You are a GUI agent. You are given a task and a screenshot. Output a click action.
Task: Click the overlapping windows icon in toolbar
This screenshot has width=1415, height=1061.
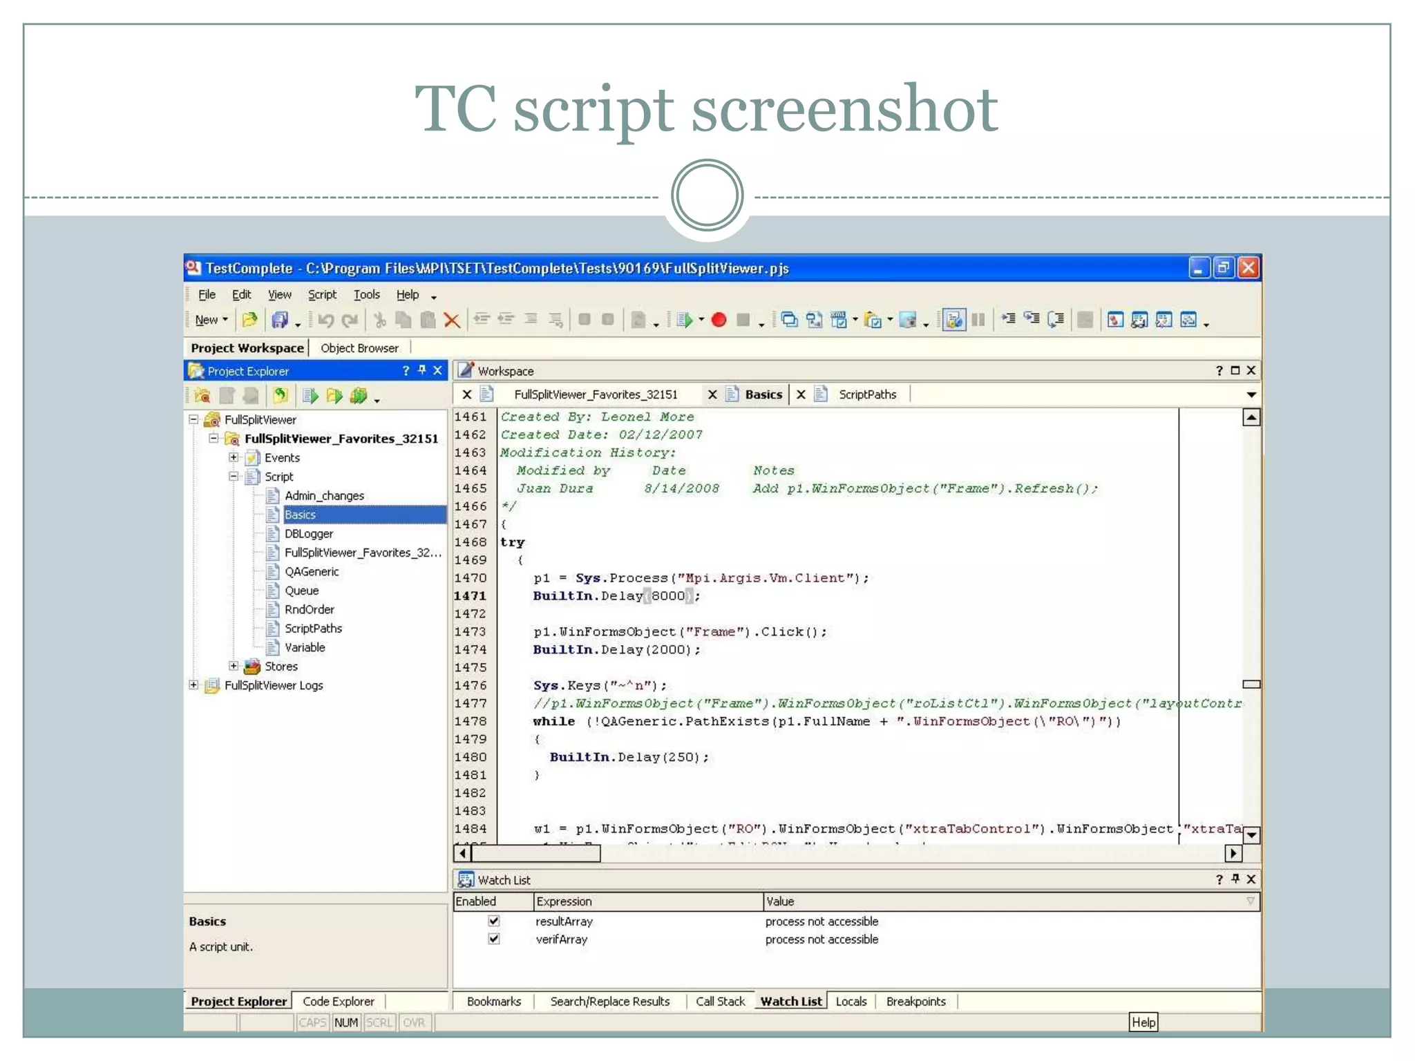coord(789,320)
